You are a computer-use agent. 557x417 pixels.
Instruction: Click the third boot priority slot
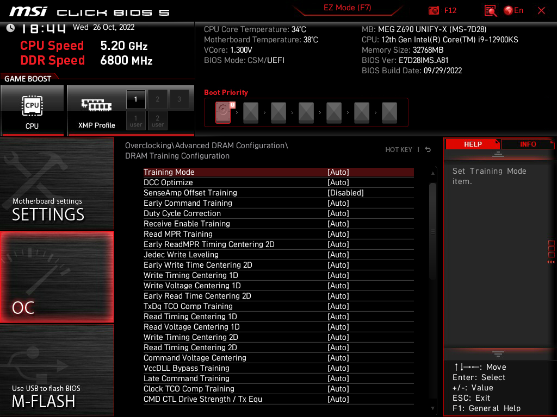tap(278, 113)
